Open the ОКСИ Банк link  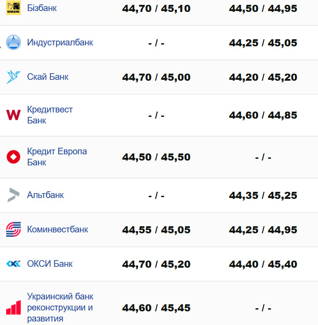pyautogui.click(x=50, y=264)
